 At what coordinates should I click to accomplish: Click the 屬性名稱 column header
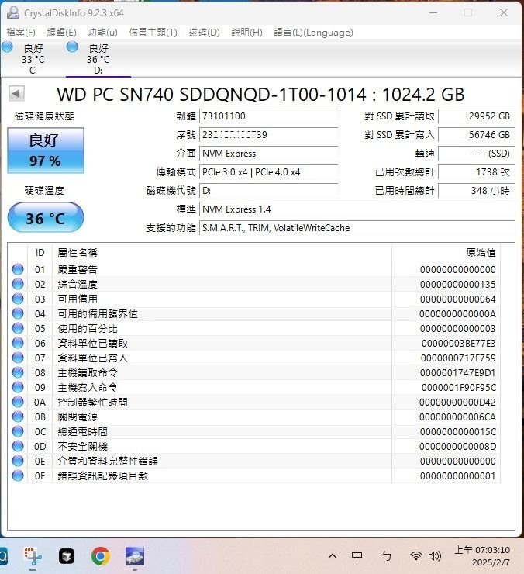tap(222, 253)
